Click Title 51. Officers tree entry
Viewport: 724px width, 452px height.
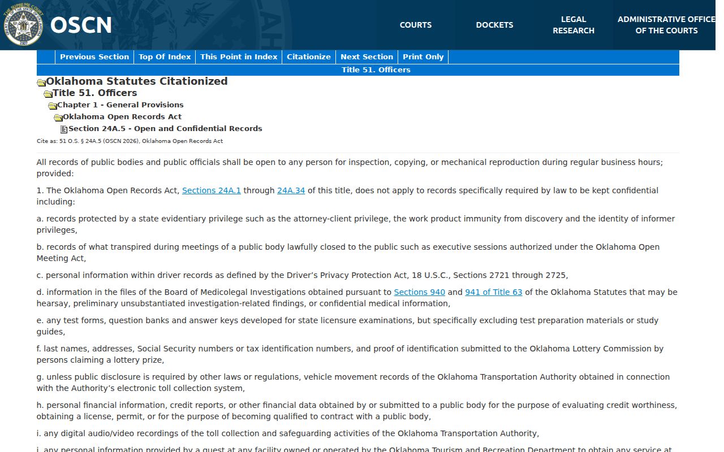coord(95,93)
